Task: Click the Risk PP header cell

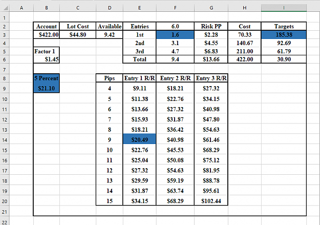Action: 211,26
